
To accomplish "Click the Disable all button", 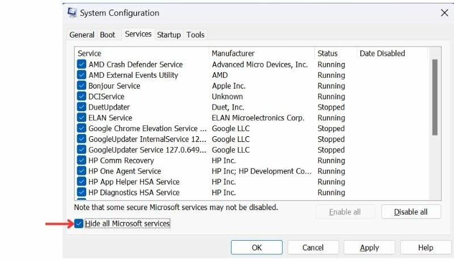I will [x=411, y=212].
